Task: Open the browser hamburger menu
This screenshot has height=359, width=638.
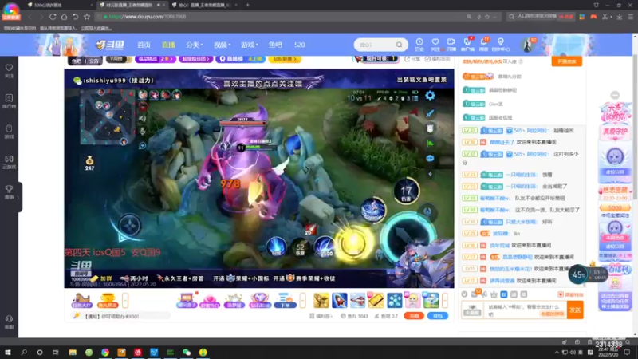Action: coord(631,17)
